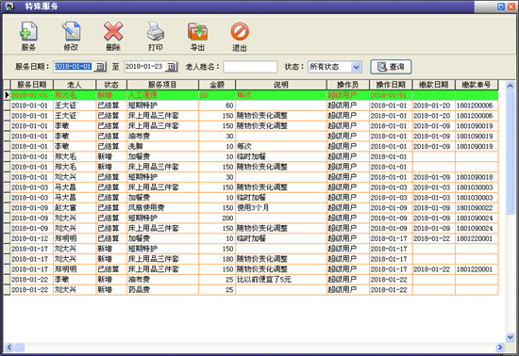Open calendar picker for end date 2018-01-23
Viewport: 519px width, 356px height.
[171, 67]
